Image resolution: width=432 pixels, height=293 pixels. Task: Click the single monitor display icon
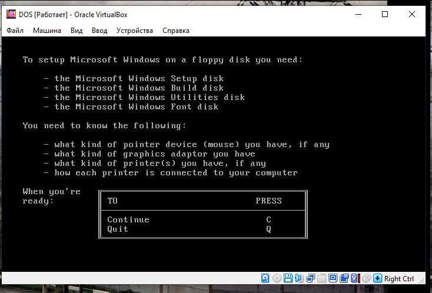click(x=333, y=278)
